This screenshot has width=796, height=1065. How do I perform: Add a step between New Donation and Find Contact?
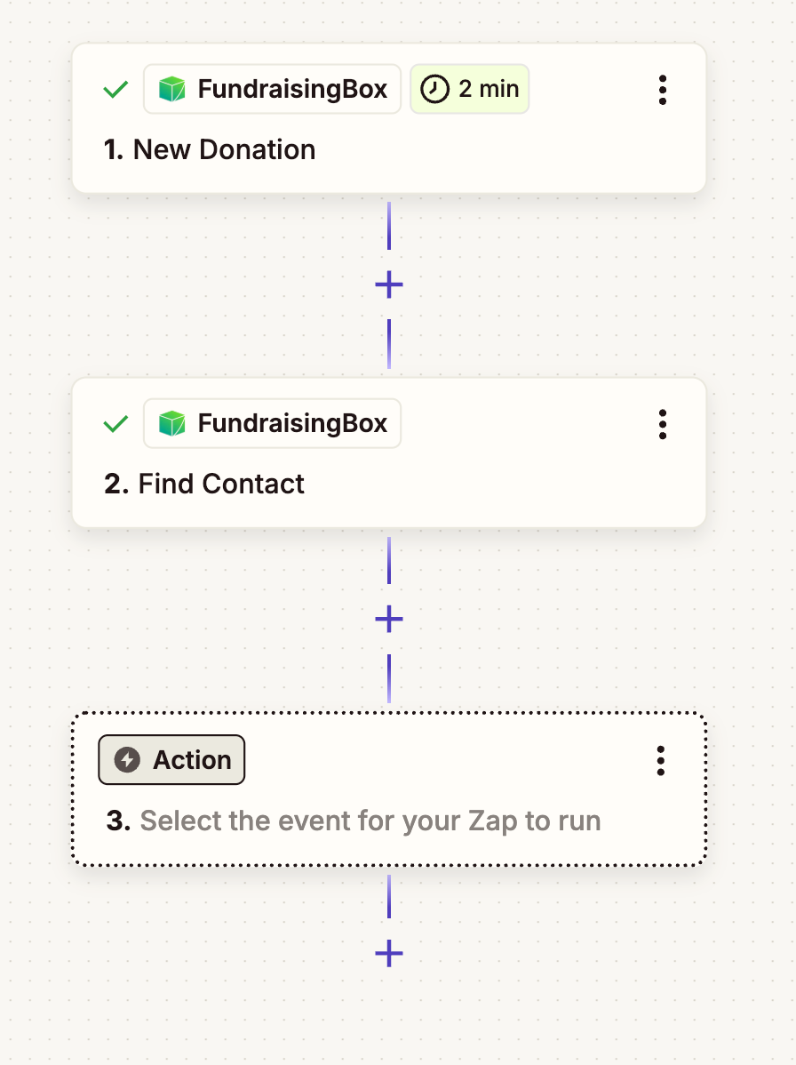389,284
